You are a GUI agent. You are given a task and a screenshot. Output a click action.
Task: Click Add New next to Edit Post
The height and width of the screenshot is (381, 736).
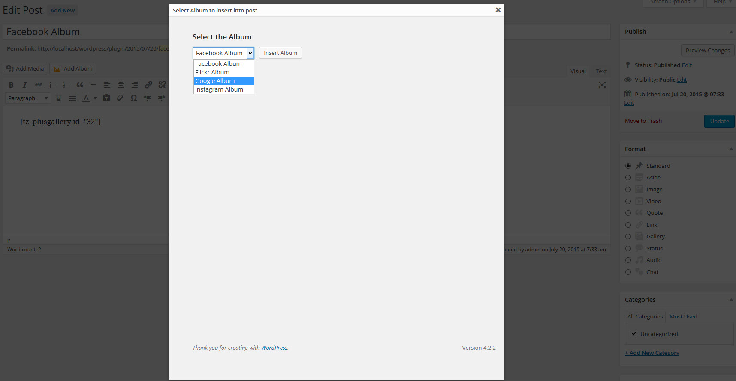click(x=63, y=10)
